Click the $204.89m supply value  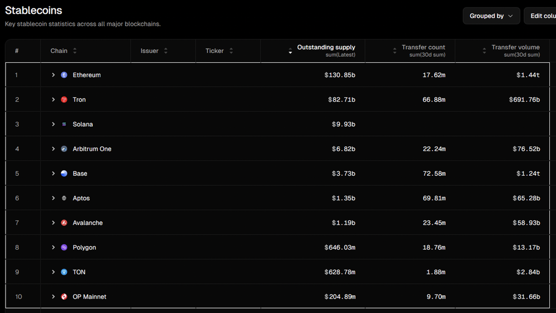(x=340, y=297)
